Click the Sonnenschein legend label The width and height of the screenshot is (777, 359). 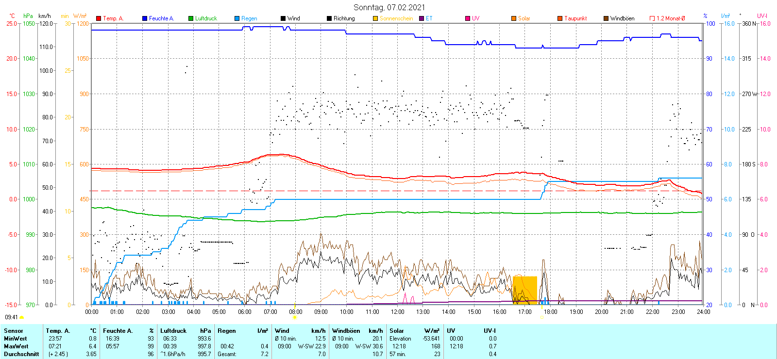(396, 18)
